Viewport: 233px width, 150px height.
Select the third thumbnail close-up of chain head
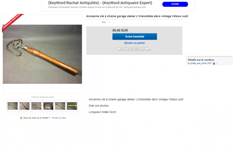(36, 106)
